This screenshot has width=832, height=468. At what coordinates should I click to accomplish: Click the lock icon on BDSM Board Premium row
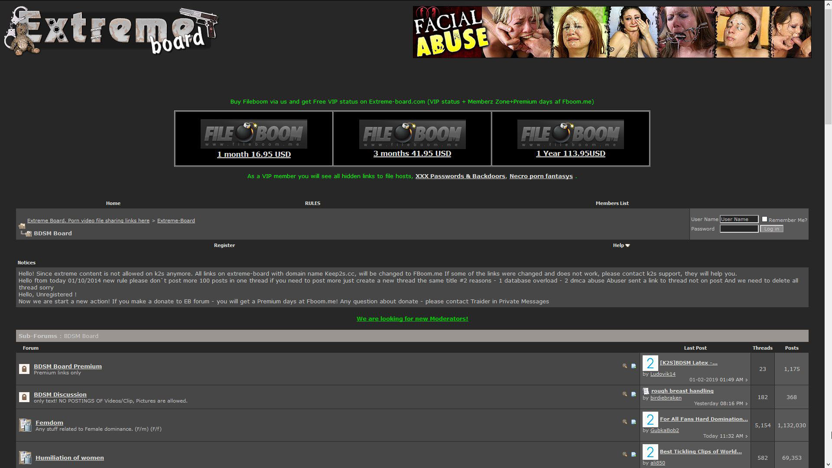pyautogui.click(x=24, y=369)
